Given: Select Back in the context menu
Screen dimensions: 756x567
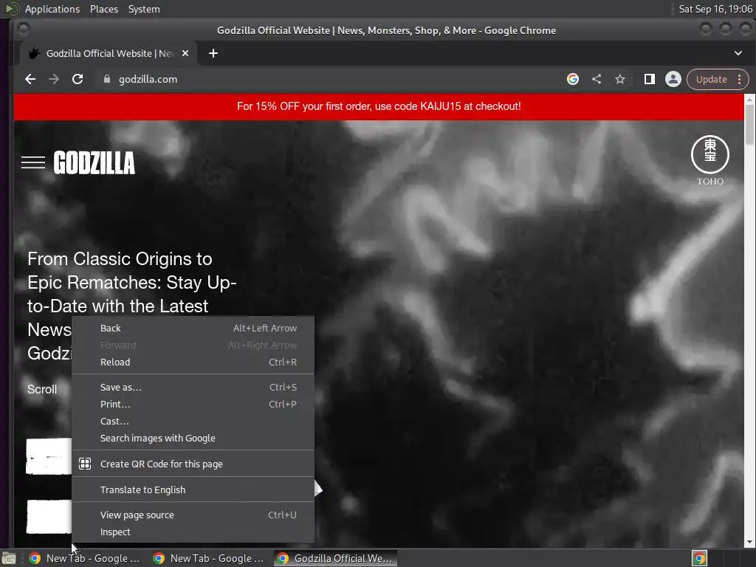Looking at the screenshot, I should click(x=193, y=328).
